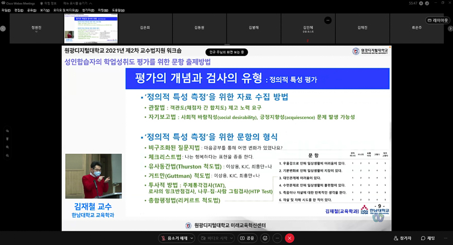Open audio options arrow beside 음소거 해제

[x=191, y=238]
